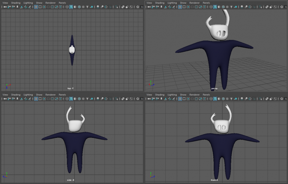Enable wireframe shading in the side view panel

(x=67, y=99)
